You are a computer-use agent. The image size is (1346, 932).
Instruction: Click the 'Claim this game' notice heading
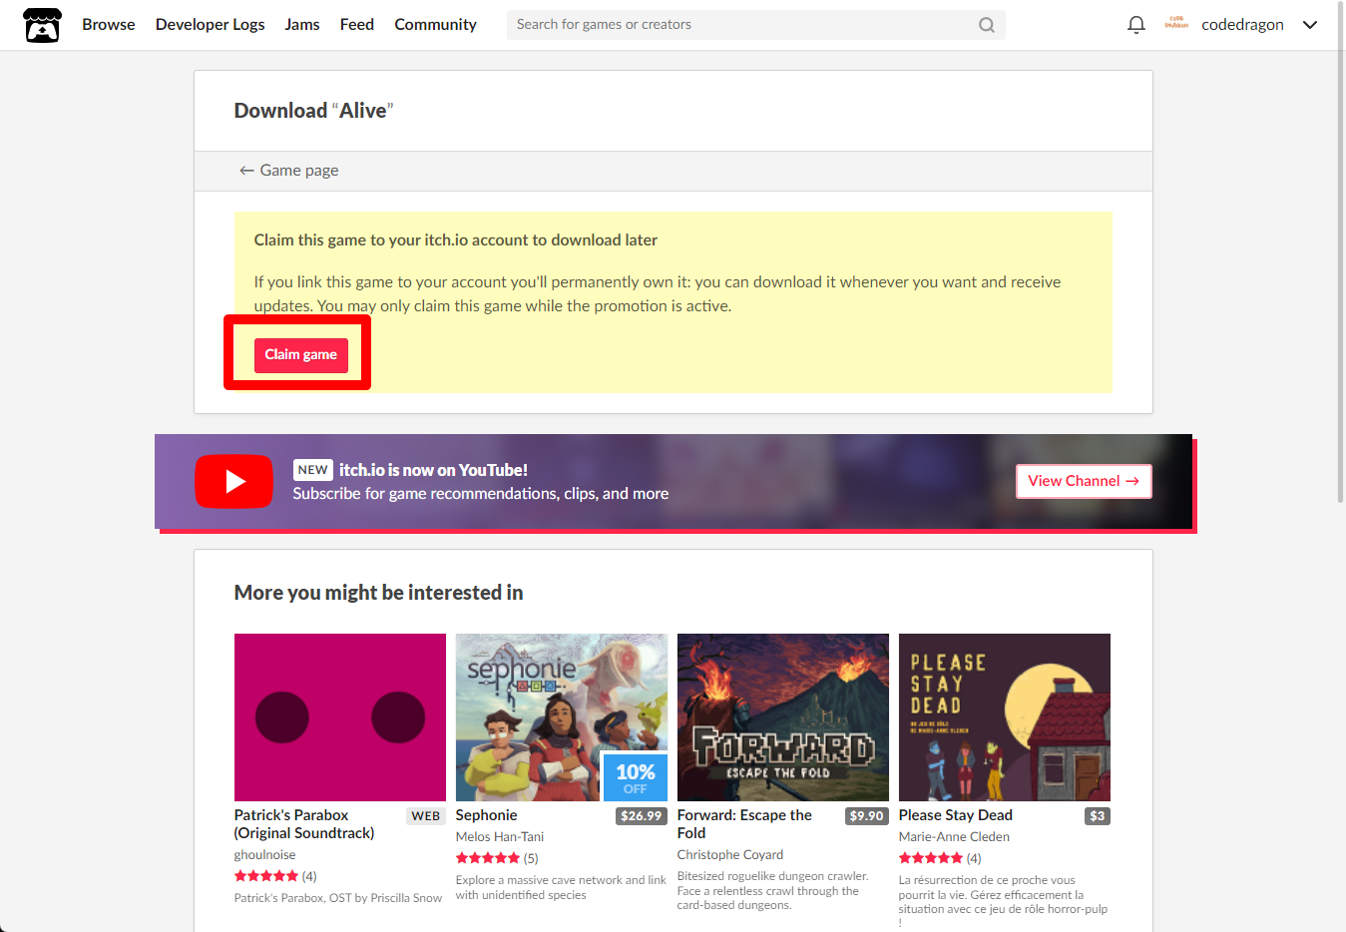tap(455, 240)
